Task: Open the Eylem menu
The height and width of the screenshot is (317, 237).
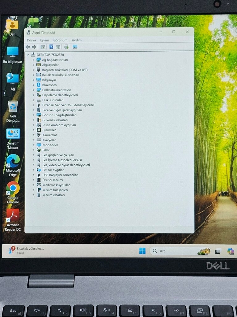Action: (x=44, y=40)
